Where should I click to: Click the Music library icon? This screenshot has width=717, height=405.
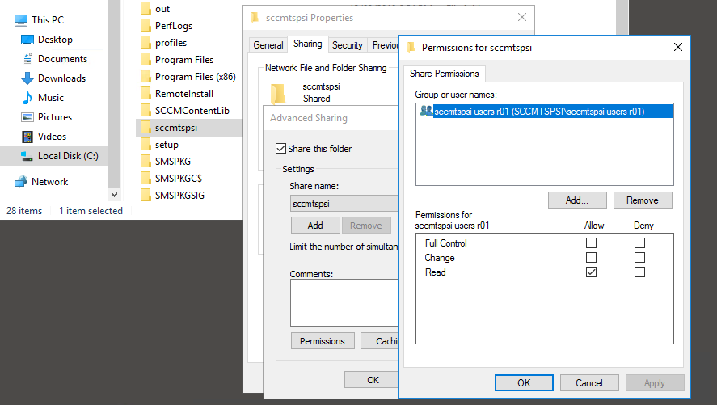coord(27,98)
